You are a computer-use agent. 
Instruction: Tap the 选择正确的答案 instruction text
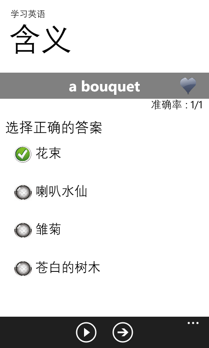tap(54, 127)
